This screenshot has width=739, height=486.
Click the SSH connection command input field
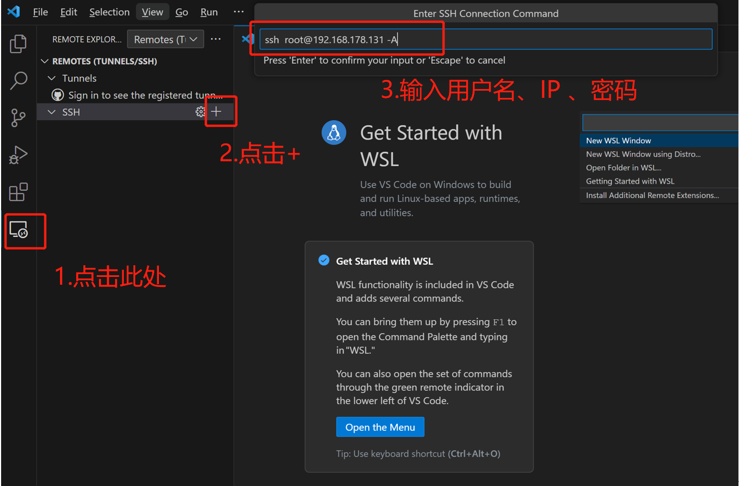[486, 39]
